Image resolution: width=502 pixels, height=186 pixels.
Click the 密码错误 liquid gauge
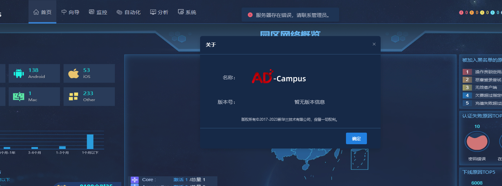[477, 141]
